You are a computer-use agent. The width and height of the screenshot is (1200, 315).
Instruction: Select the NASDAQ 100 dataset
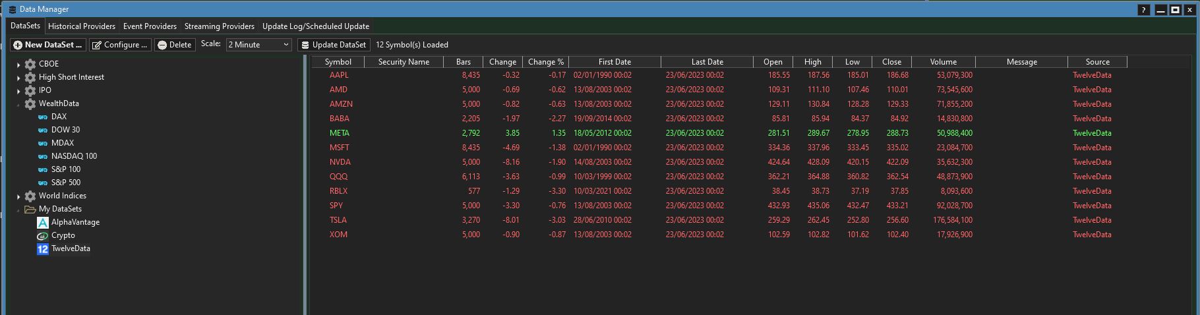[x=74, y=156]
